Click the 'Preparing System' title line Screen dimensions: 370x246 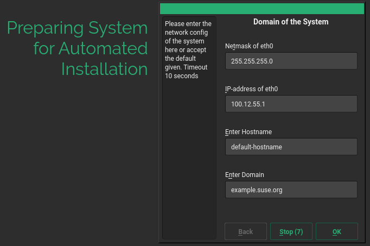[77, 28]
